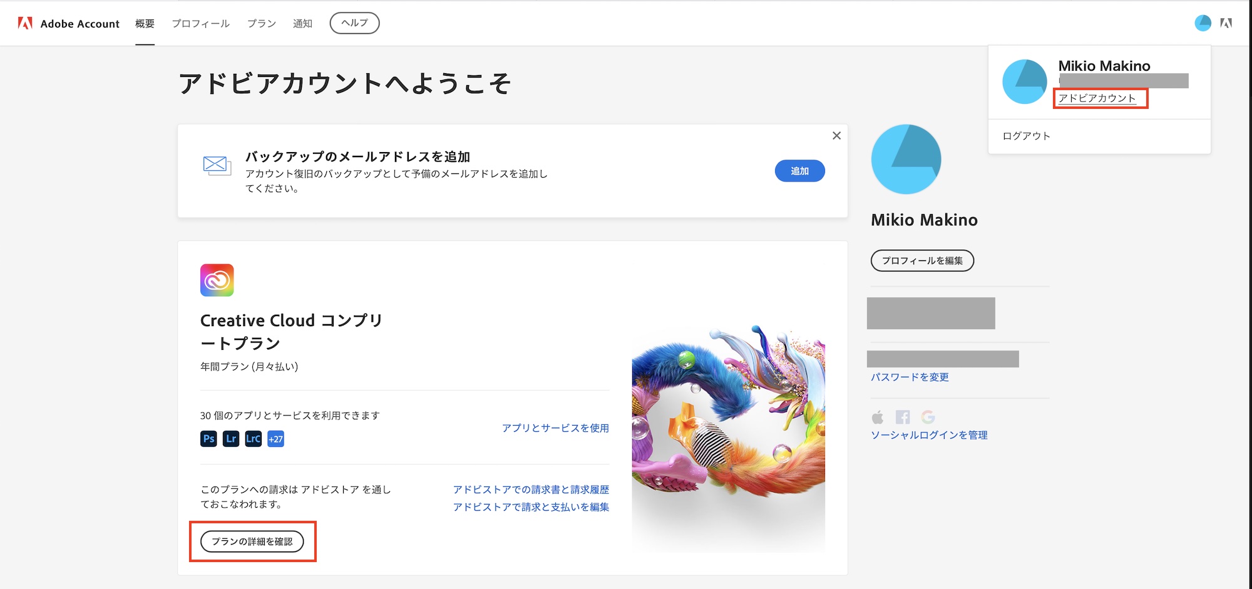This screenshot has width=1252, height=589.
Task: Click the Google social login icon
Action: (x=928, y=417)
